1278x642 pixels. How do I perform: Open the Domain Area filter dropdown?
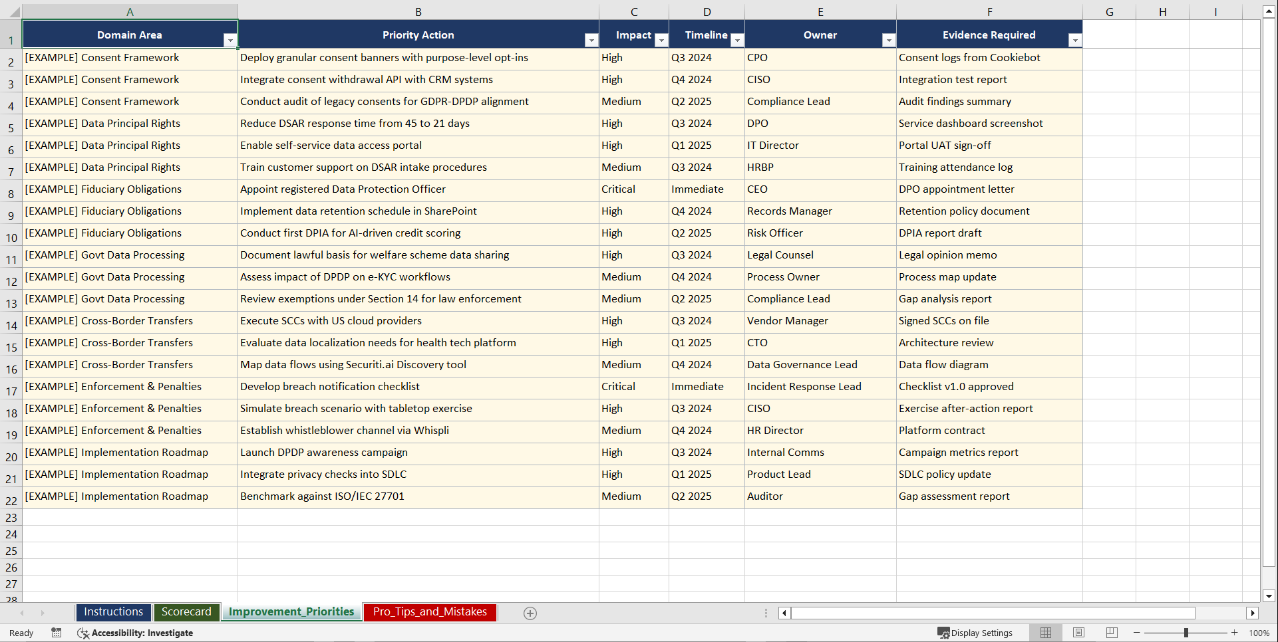tap(231, 41)
